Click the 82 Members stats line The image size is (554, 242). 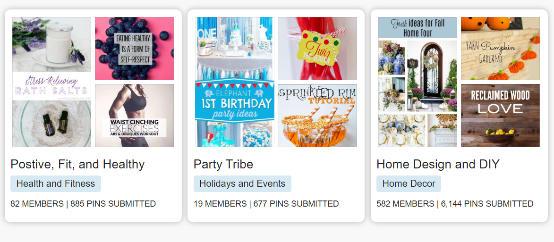[37, 204]
